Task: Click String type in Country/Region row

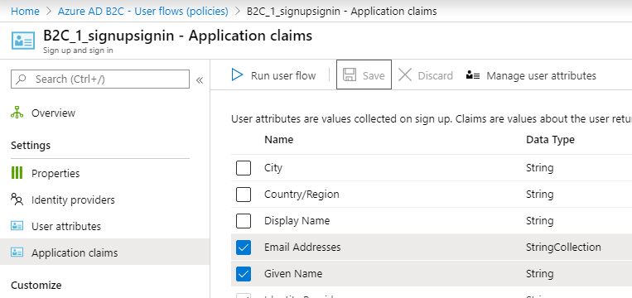Action: (539, 194)
